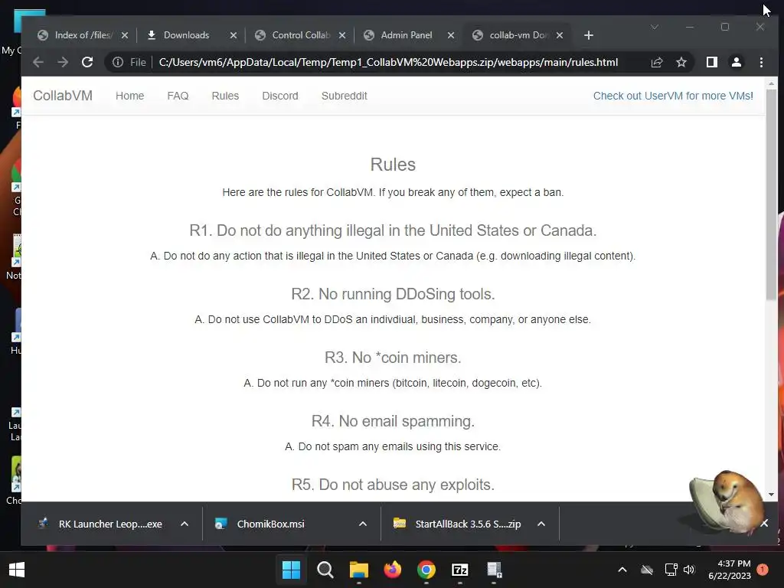Bookmark this page with the star icon
The width and height of the screenshot is (784, 588).
coord(681,62)
